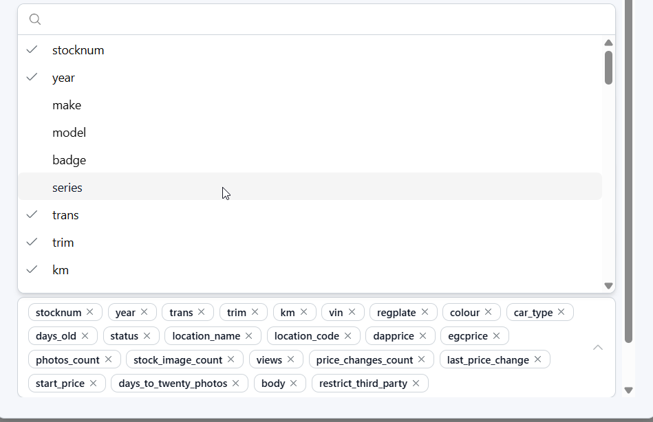Remove the car_type chip X icon
This screenshot has width=653, height=422.
(561, 312)
